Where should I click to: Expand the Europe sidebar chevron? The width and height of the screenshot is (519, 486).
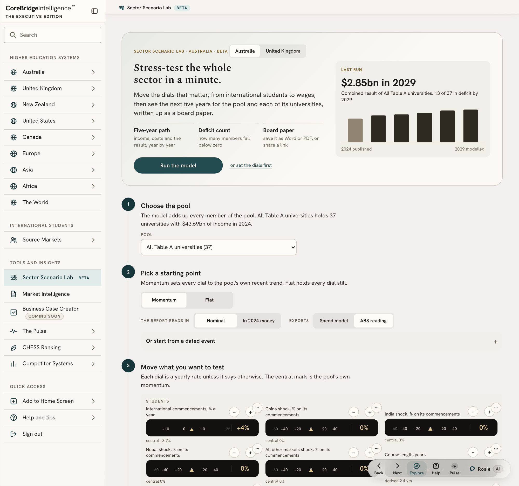tap(93, 153)
